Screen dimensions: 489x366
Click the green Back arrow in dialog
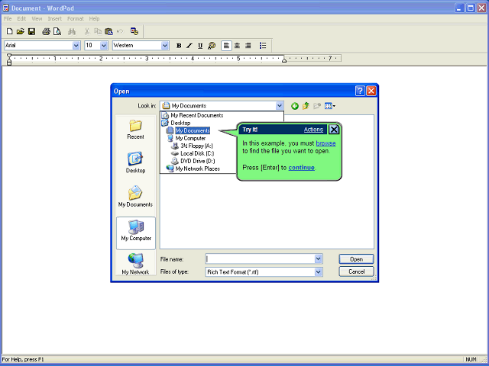click(x=295, y=106)
